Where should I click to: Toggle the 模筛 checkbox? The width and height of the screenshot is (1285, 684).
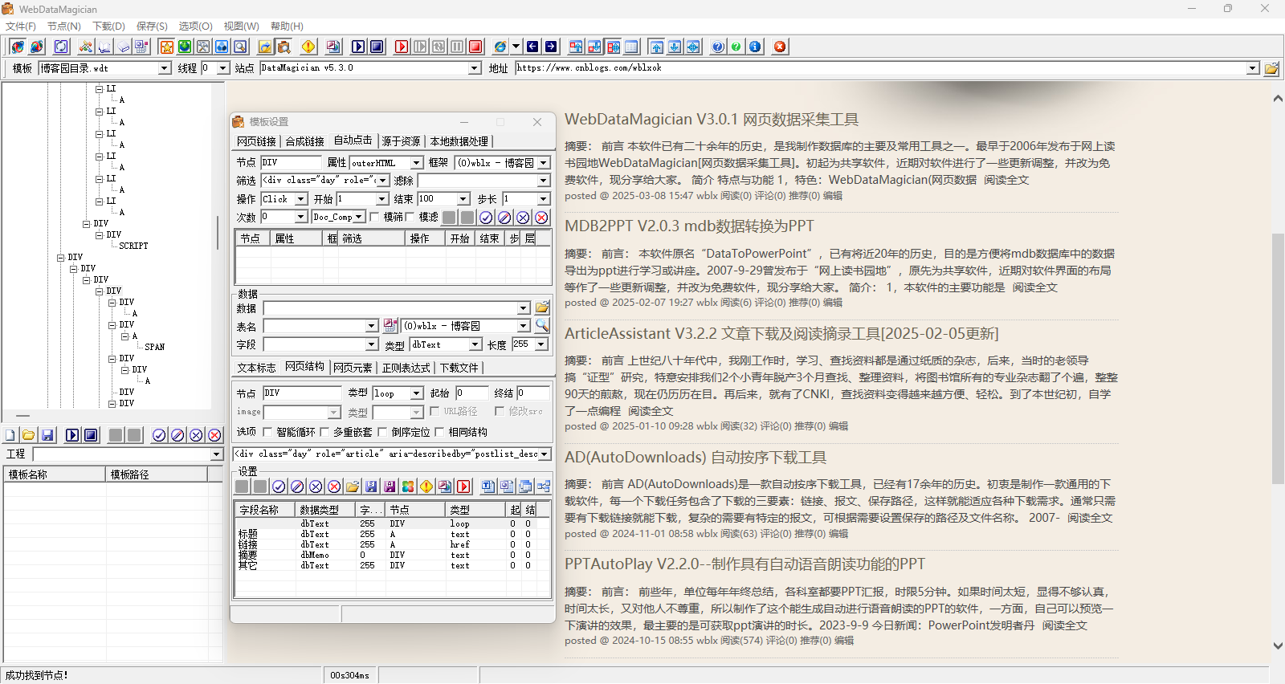(x=374, y=217)
